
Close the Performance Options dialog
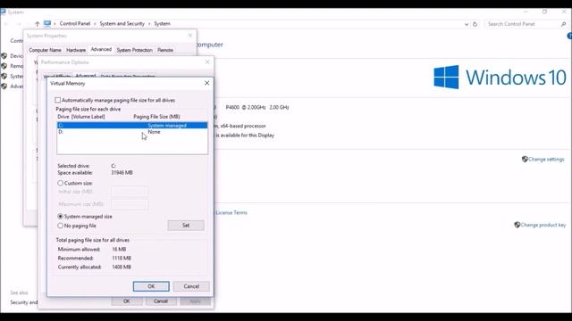(x=207, y=62)
